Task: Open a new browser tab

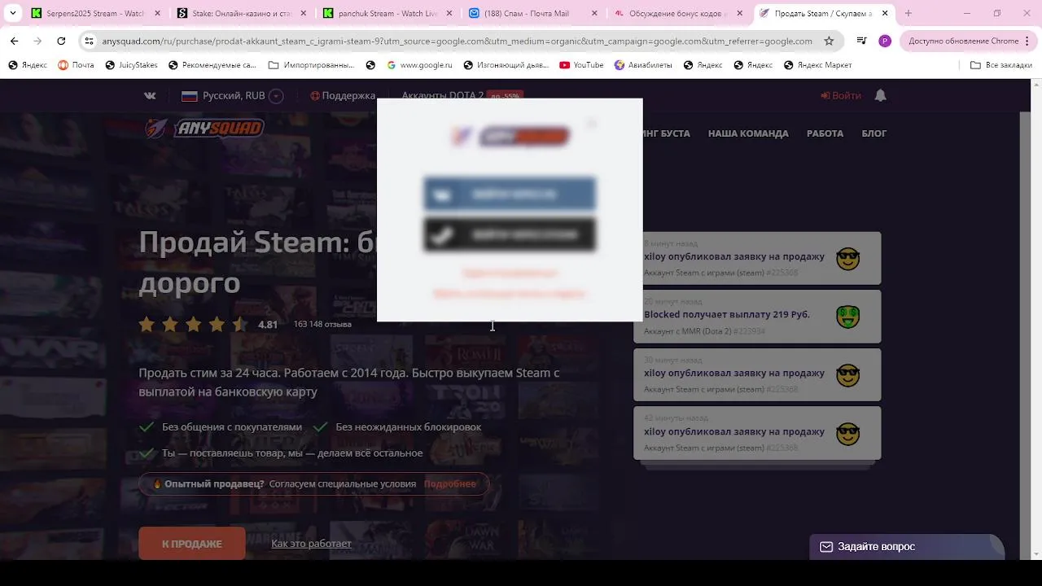Action: 908,13
